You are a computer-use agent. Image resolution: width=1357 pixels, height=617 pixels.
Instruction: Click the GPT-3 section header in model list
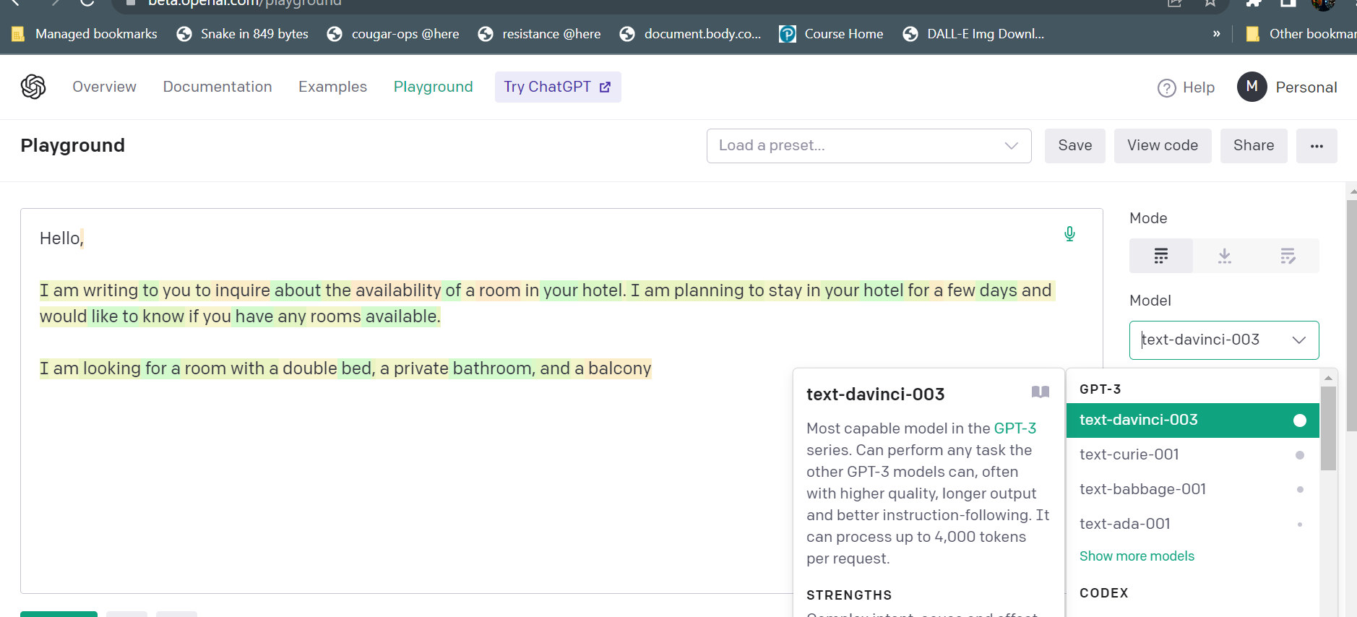[1100, 389]
